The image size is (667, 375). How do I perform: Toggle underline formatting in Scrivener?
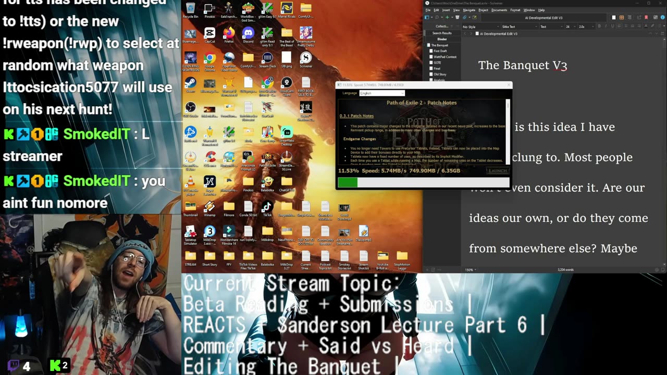click(x=612, y=27)
